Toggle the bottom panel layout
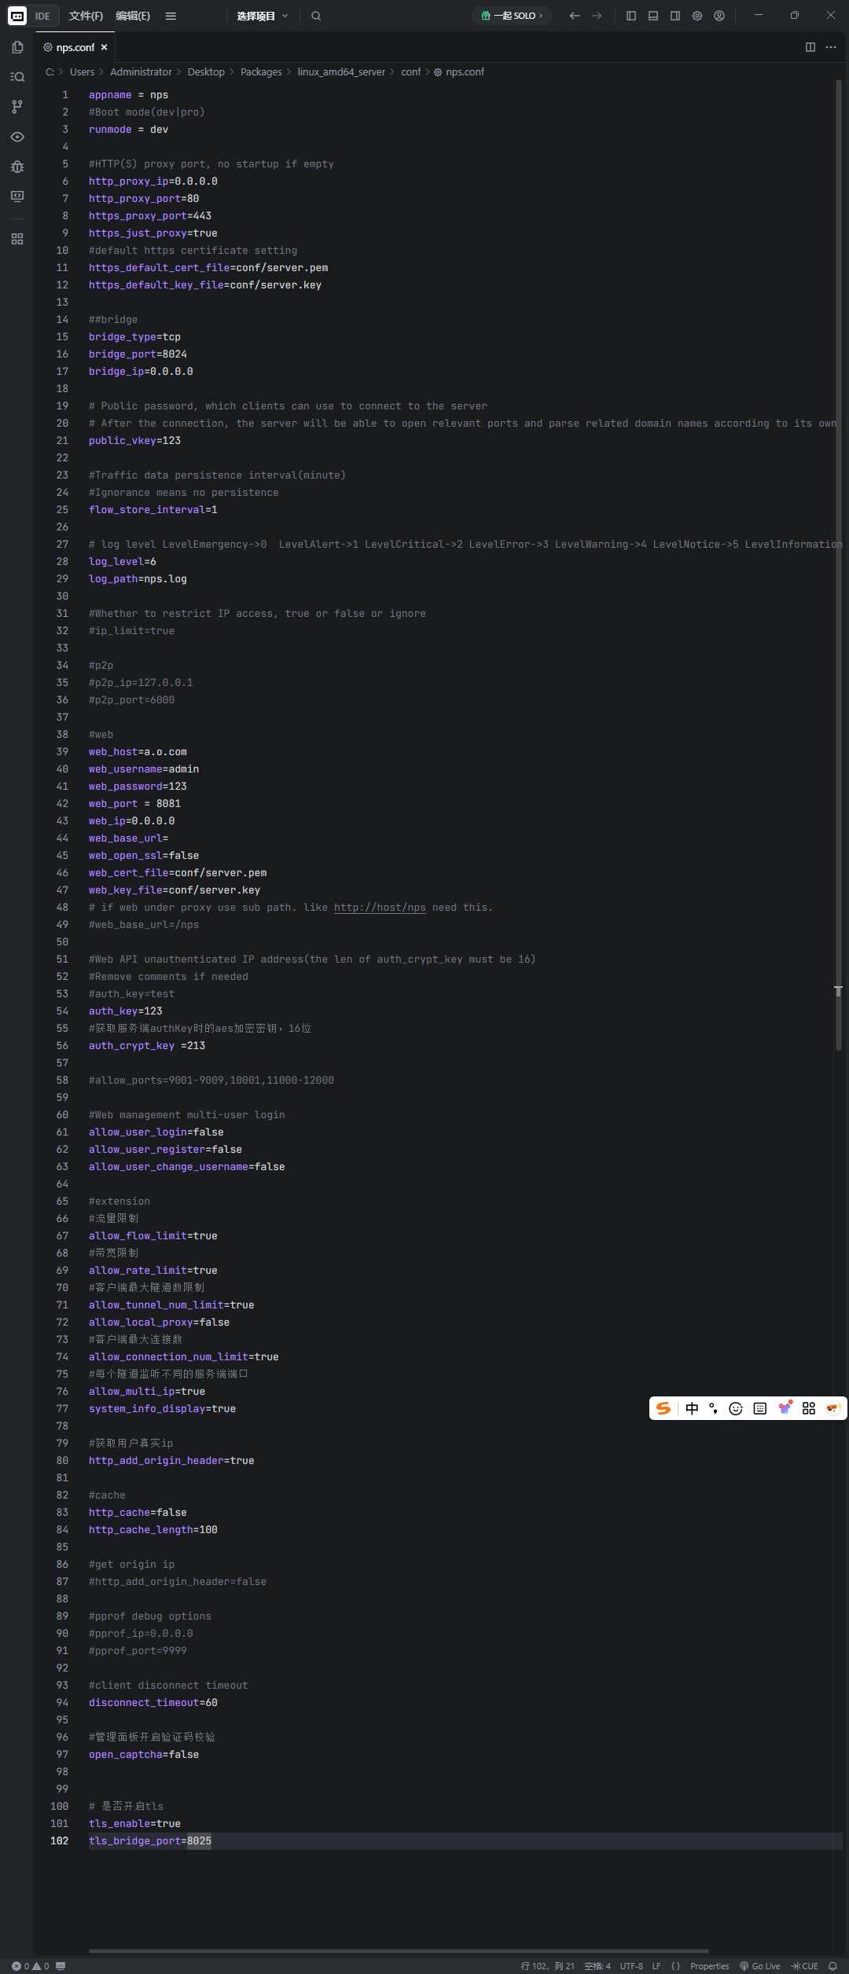849x1974 pixels. 653,16
